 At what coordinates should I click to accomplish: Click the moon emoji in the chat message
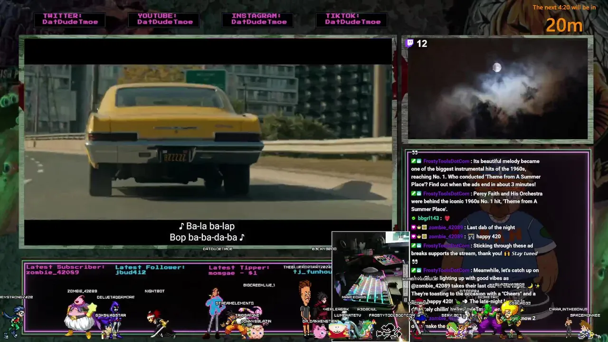click(x=531, y=286)
